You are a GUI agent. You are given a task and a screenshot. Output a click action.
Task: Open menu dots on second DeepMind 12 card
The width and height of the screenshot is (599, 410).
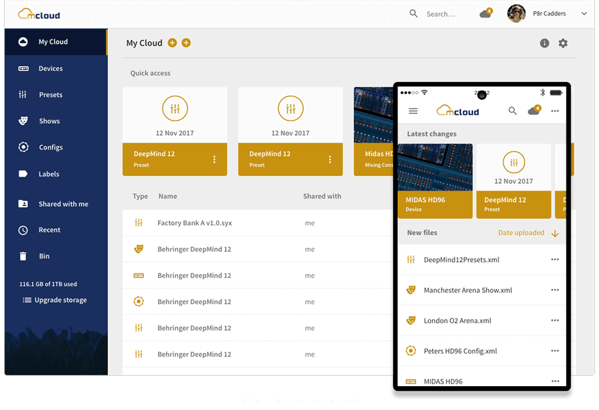[330, 159]
